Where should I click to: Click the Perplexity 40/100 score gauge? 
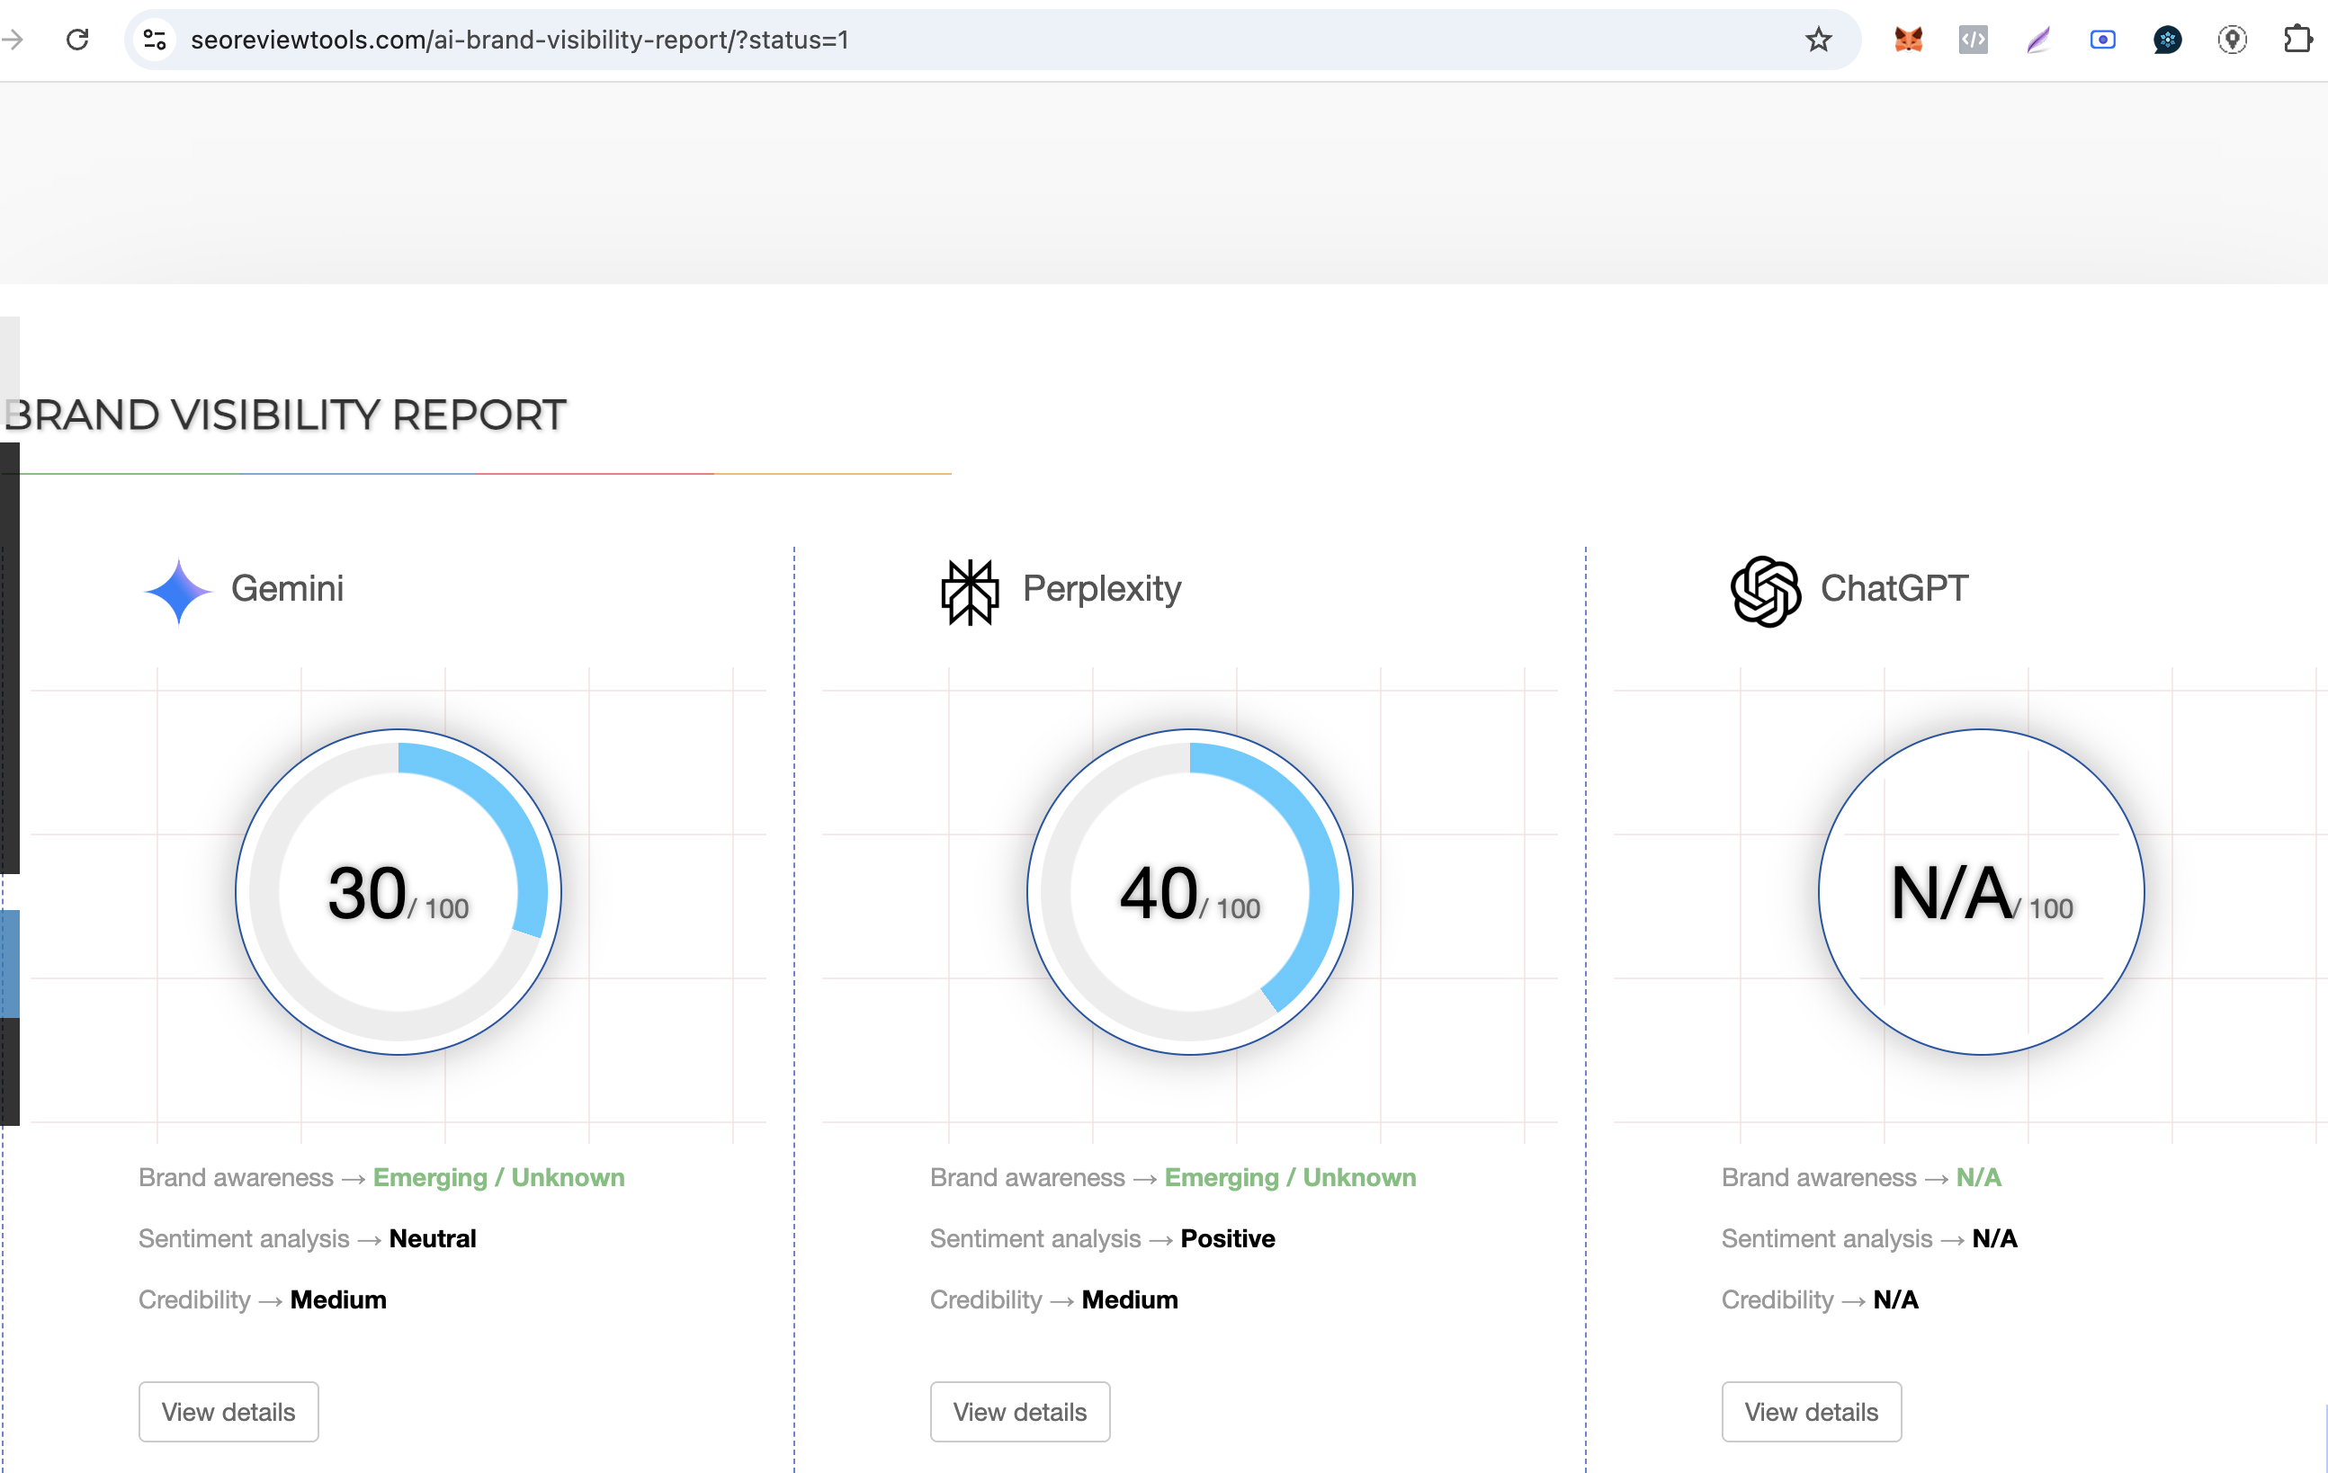click(x=1189, y=891)
